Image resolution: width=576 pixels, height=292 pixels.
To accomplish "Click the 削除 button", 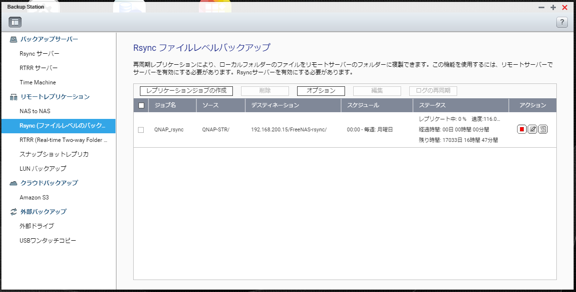I will pyautogui.click(x=265, y=91).
